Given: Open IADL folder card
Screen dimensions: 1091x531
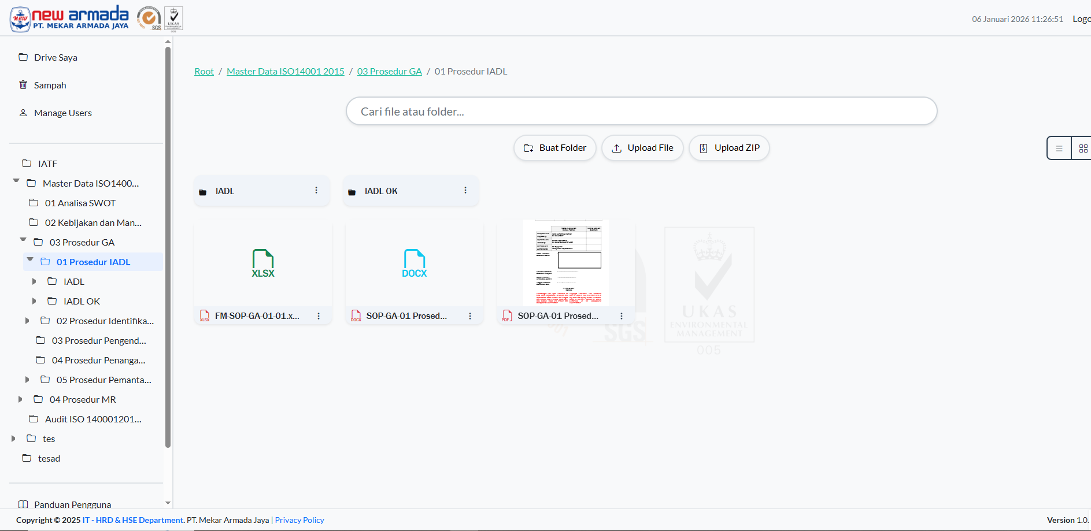Looking at the screenshot, I should (x=261, y=191).
